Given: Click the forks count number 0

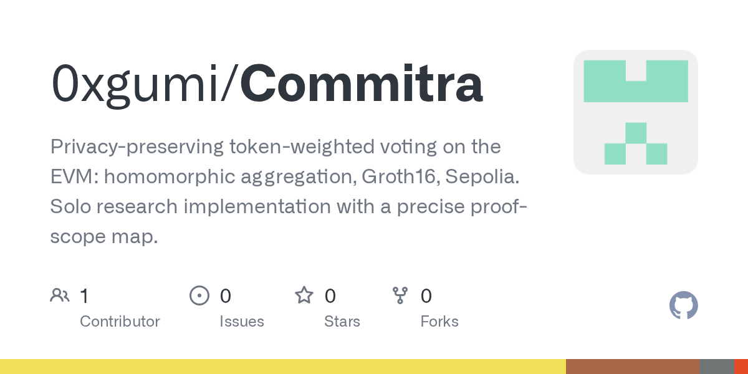Looking at the screenshot, I should (x=426, y=295).
